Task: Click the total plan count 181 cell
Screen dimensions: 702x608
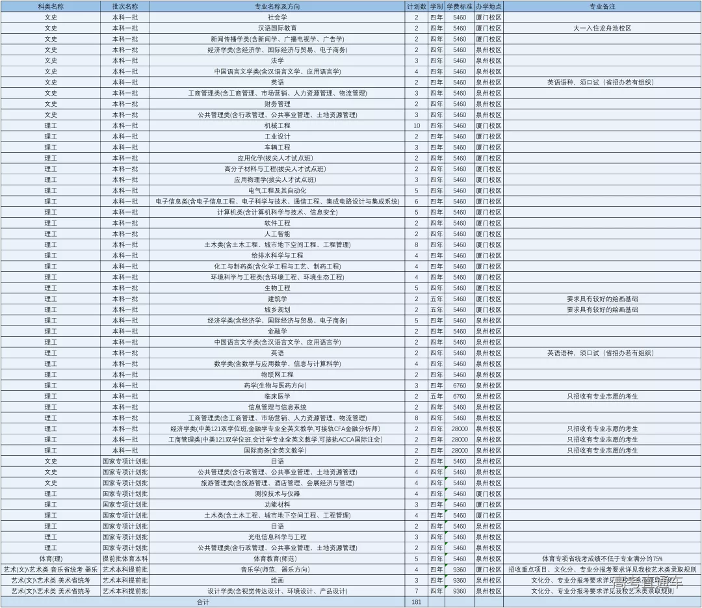Action: tap(417, 602)
